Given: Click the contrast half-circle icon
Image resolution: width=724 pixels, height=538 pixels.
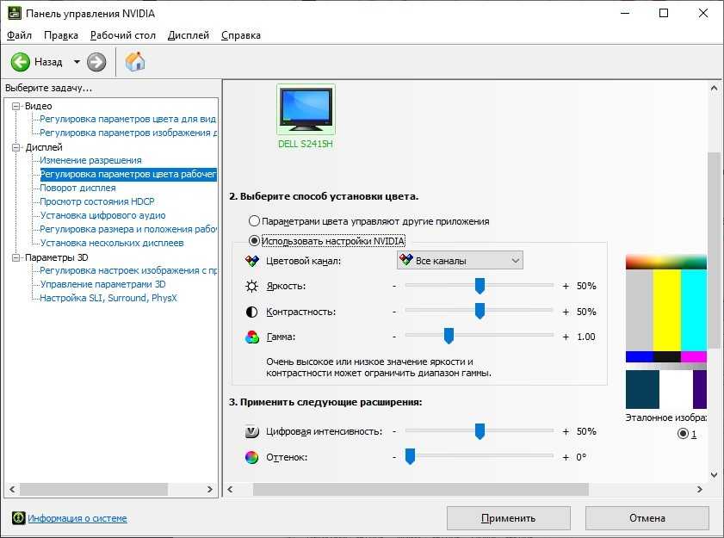Looking at the screenshot, I should (x=251, y=312).
